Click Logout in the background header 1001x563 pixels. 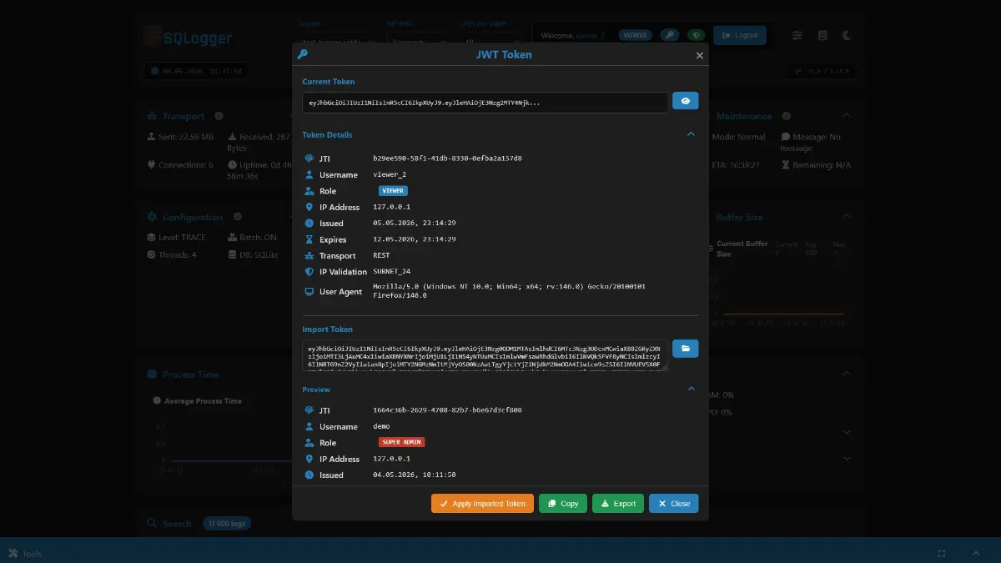pyautogui.click(x=740, y=35)
